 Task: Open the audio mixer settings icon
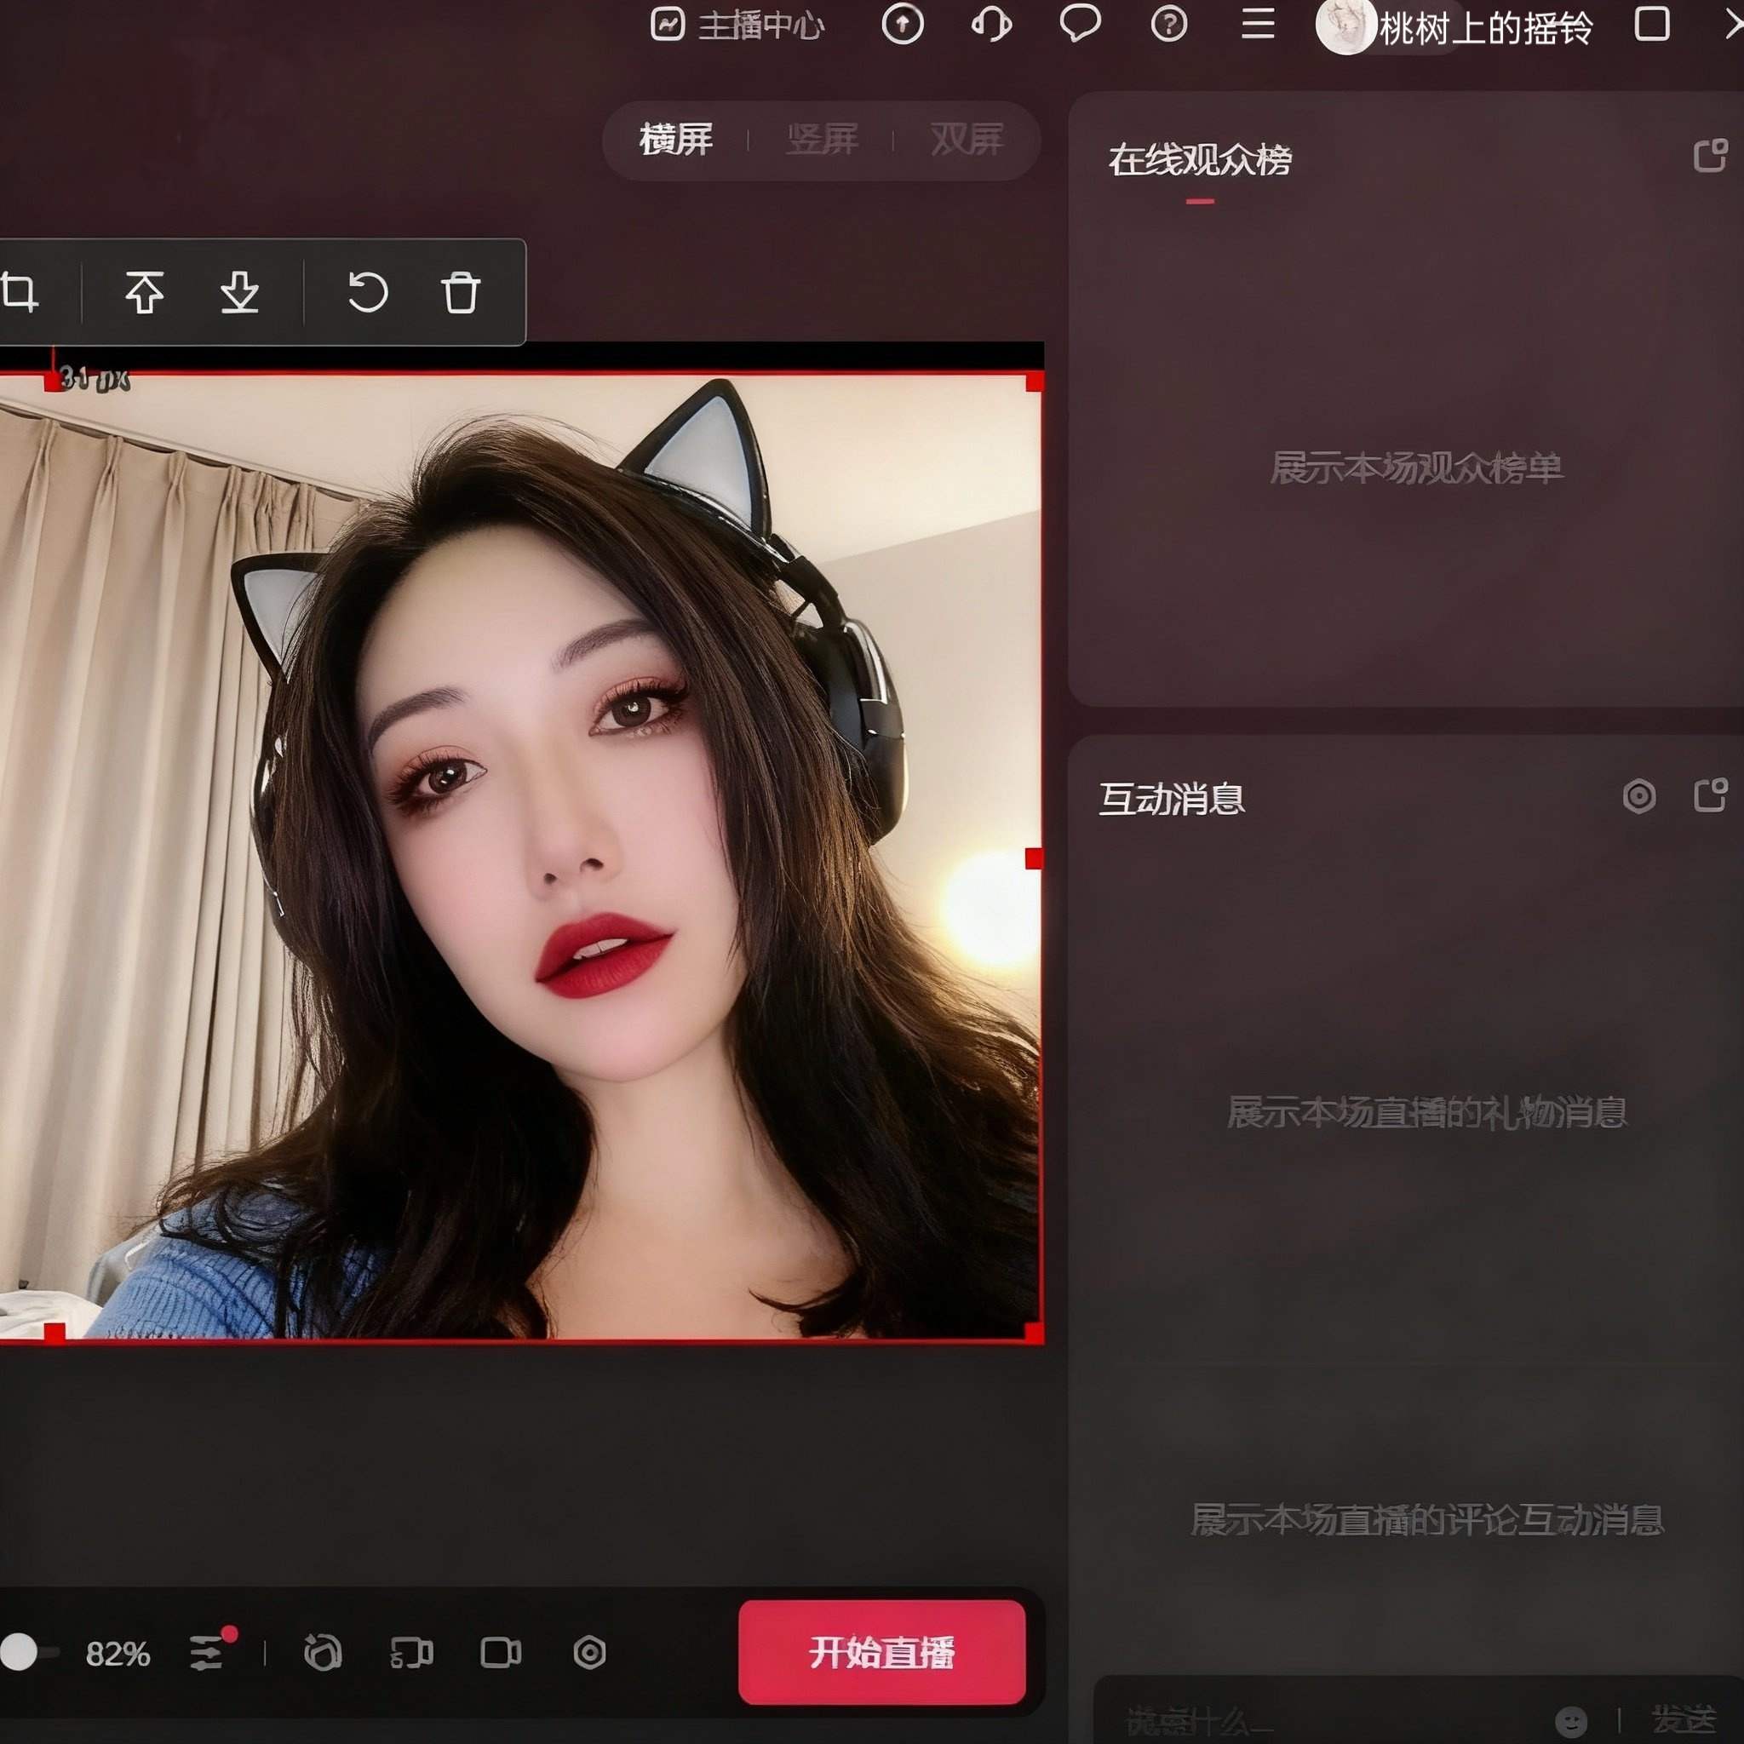coord(208,1652)
